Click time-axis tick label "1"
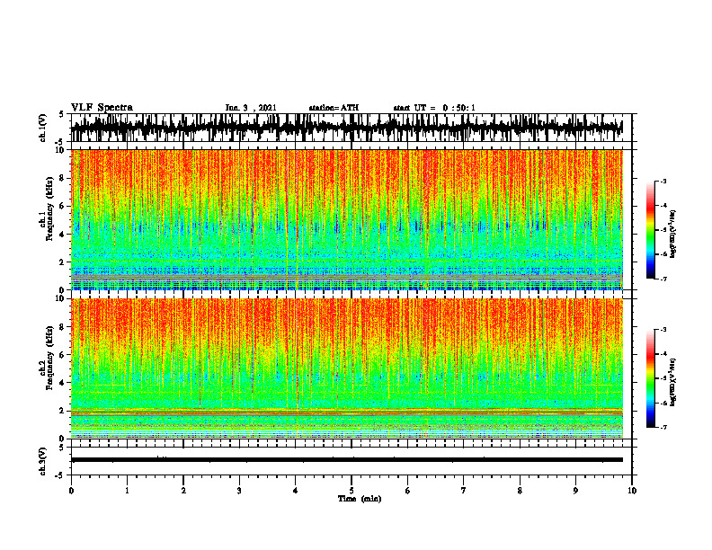Viewport: 712px width, 550px height. point(127,491)
